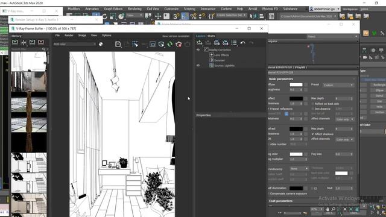Open the refraction Affect channels dropdown

click(x=344, y=139)
